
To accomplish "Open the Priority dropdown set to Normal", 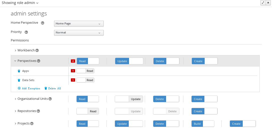I will tap(79, 33).
